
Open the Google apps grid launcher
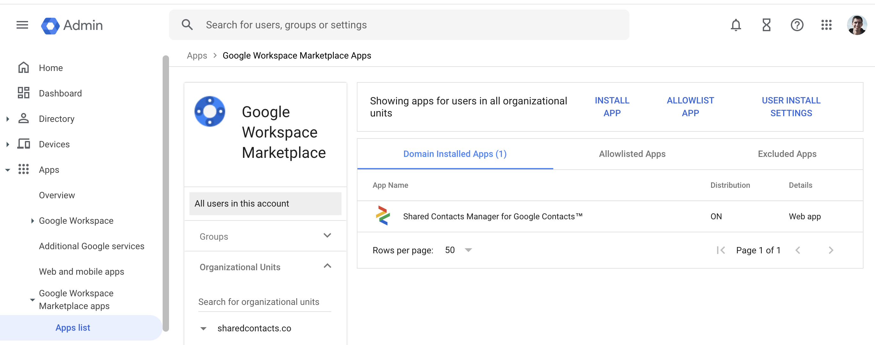pyautogui.click(x=827, y=25)
